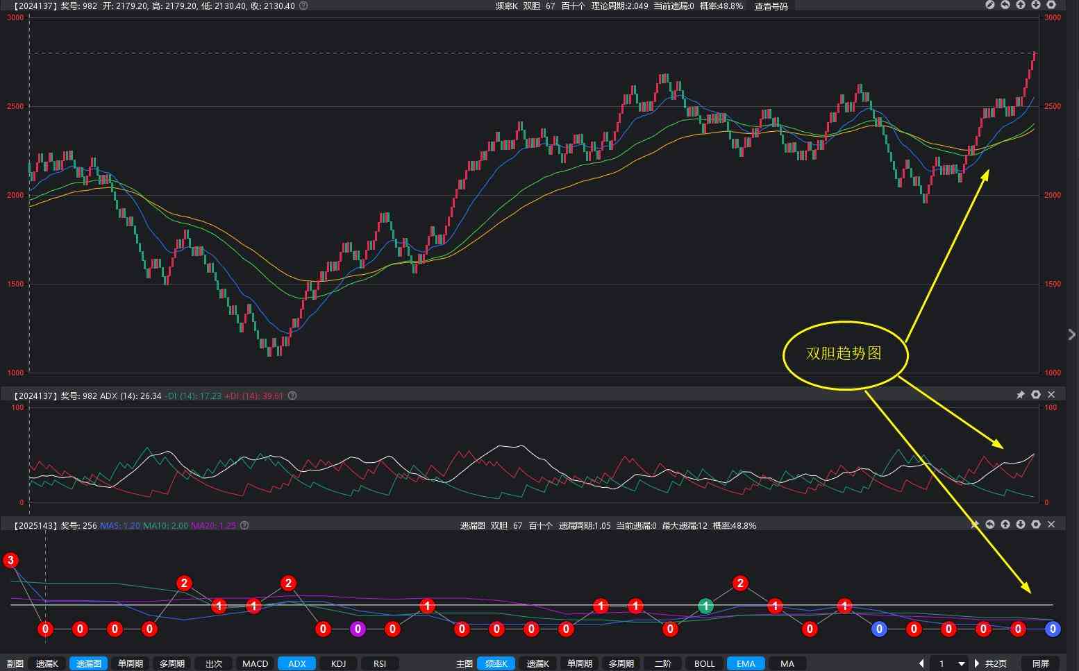Click the help icon after 收: 2130.40
Viewport: 1079px width, 671px height.
(303, 6)
